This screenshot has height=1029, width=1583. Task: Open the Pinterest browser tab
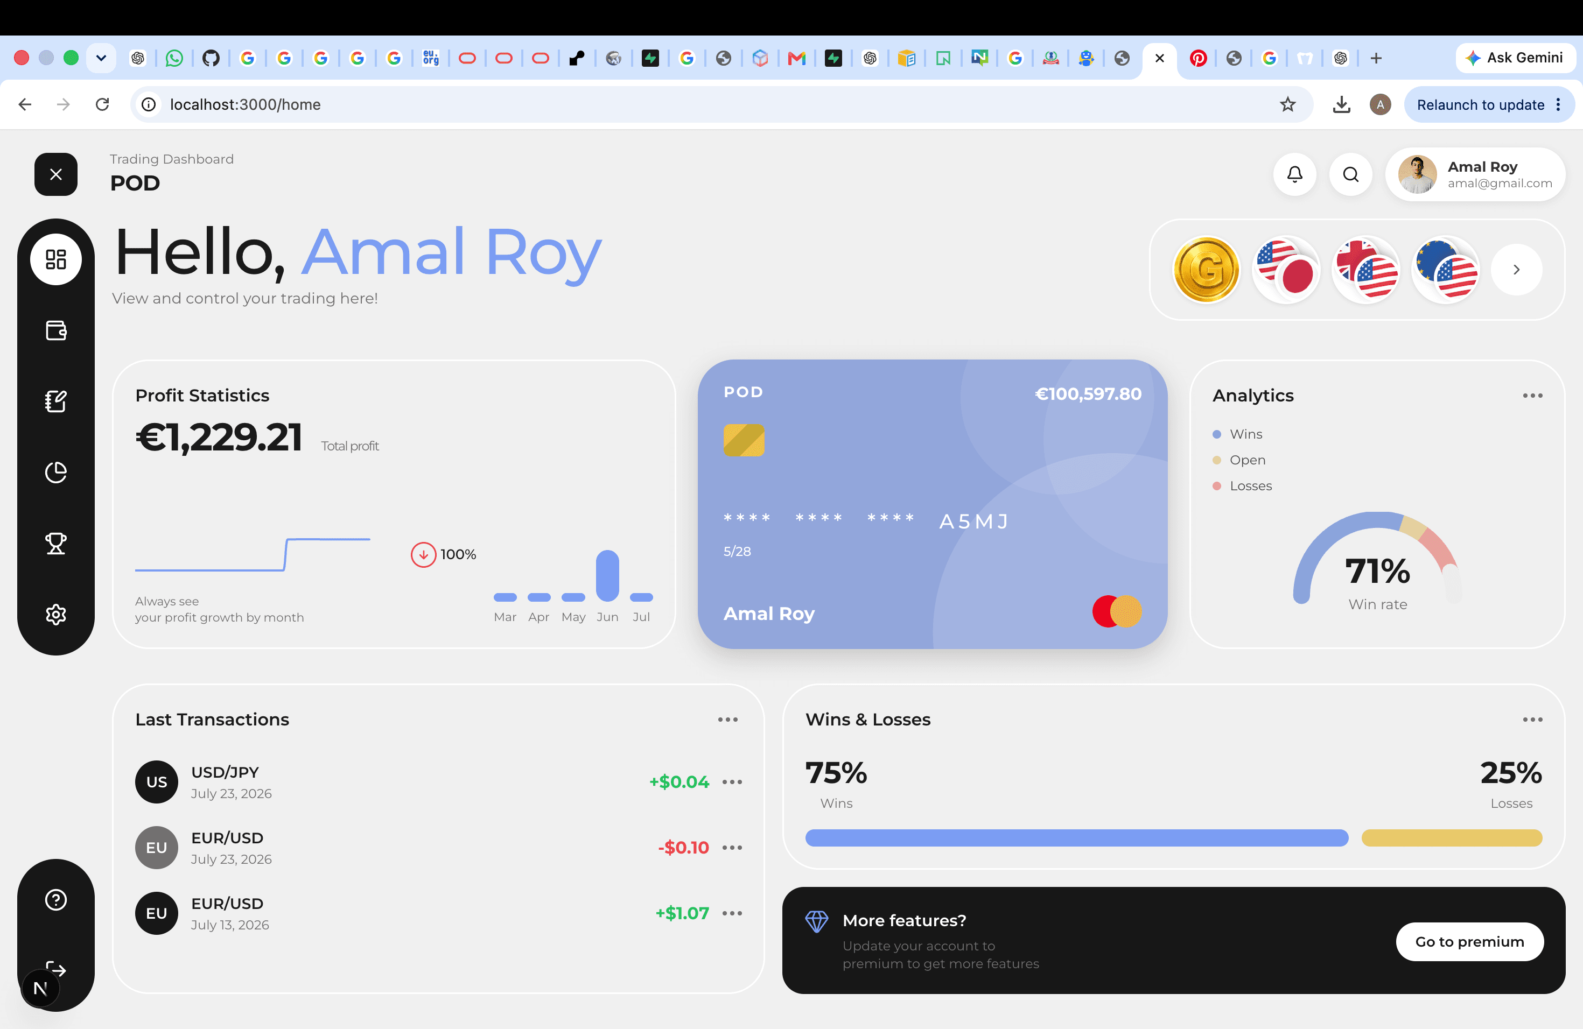1198,58
